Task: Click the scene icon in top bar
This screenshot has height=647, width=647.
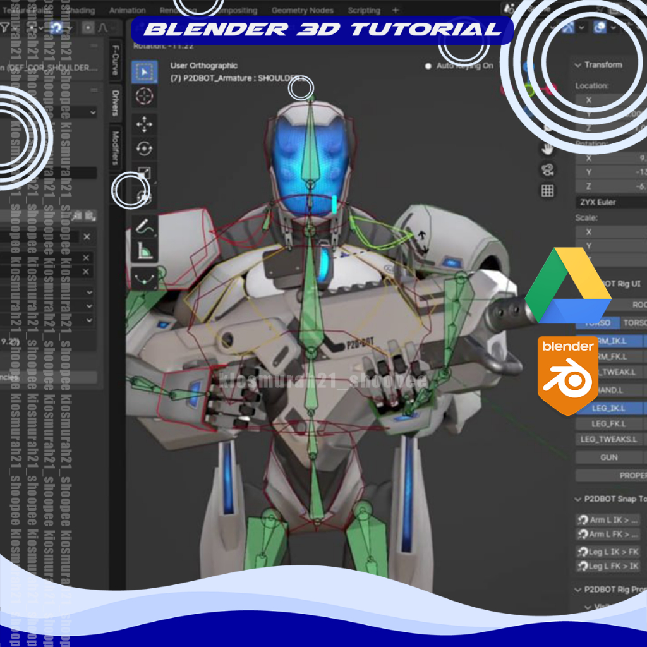Action: (510, 8)
